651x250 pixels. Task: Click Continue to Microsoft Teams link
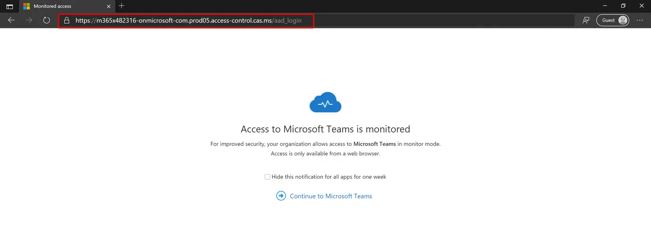tap(331, 196)
